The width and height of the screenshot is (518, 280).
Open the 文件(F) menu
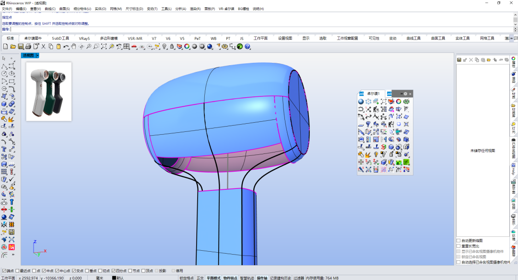point(7,9)
